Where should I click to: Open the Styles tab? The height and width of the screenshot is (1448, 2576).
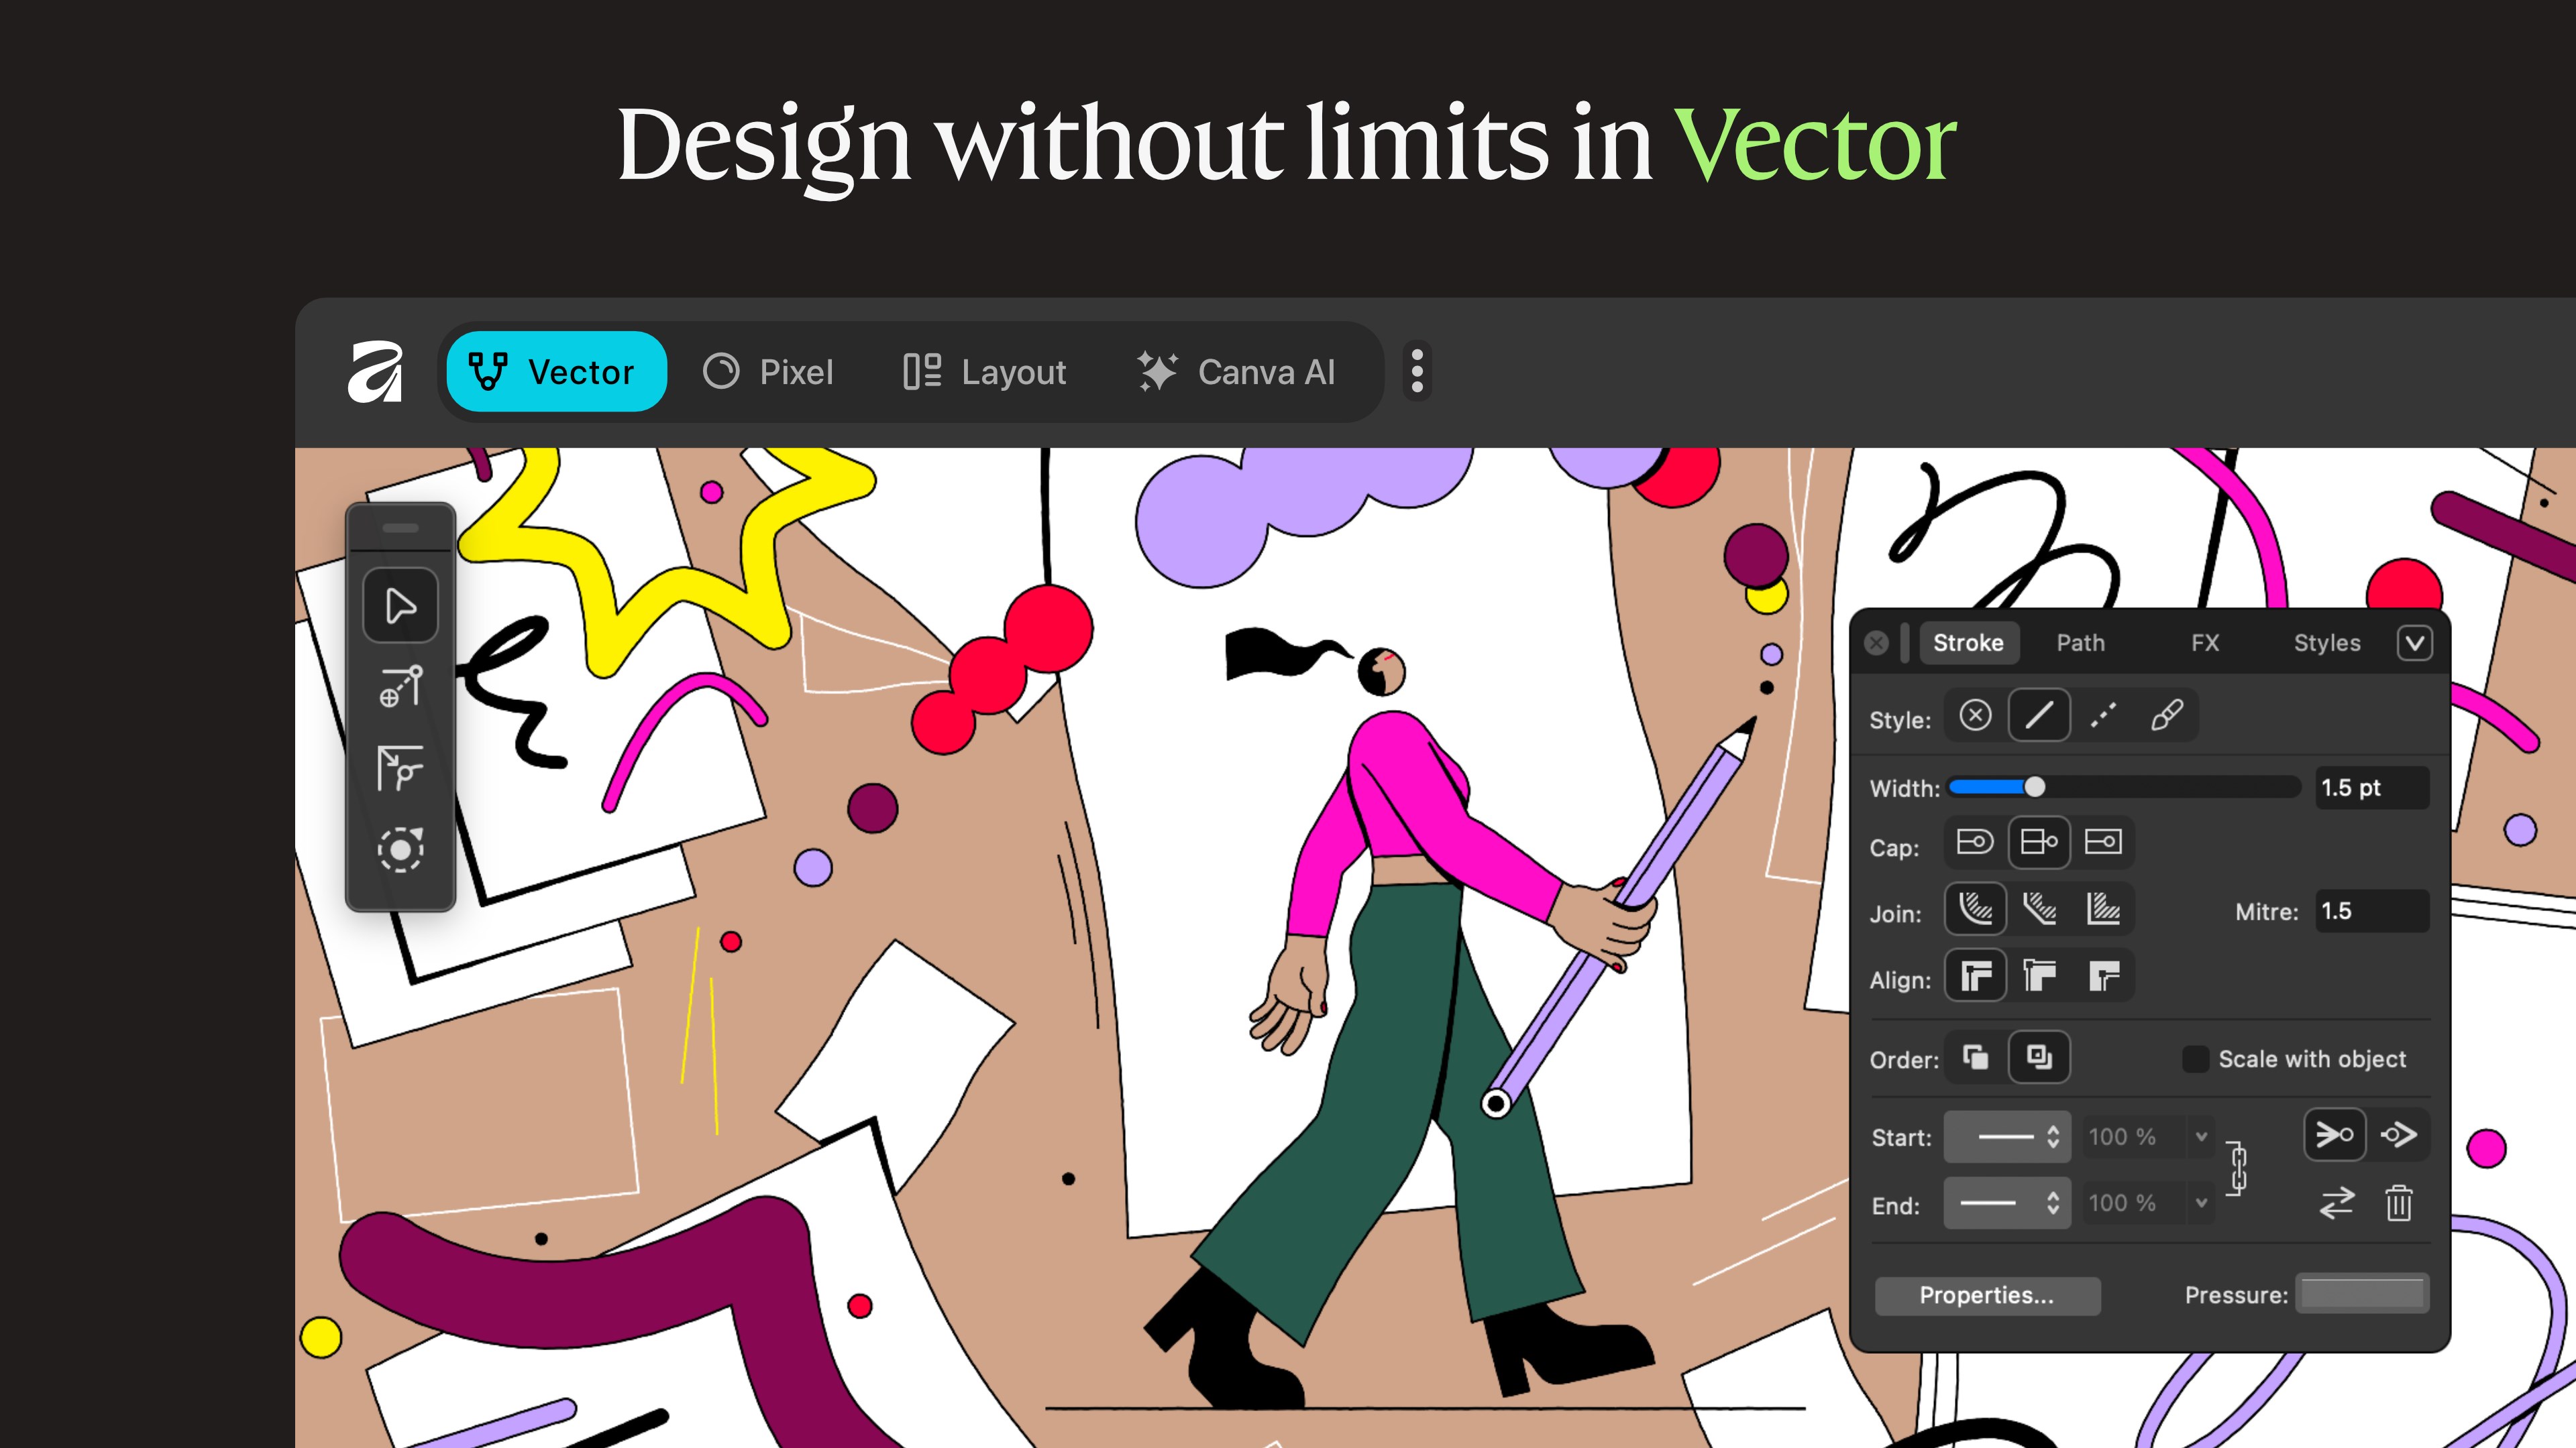tap(2327, 643)
